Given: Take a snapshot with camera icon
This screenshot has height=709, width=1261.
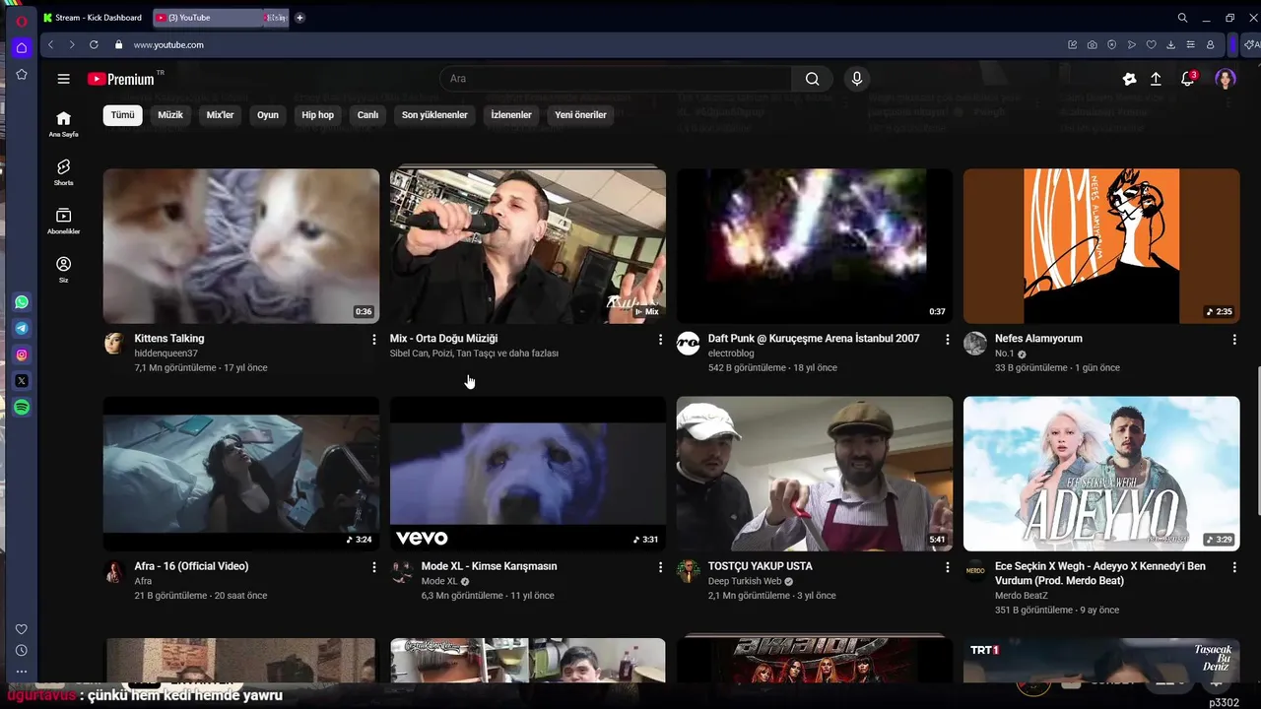Looking at the screenshot, I should 1093,44.
